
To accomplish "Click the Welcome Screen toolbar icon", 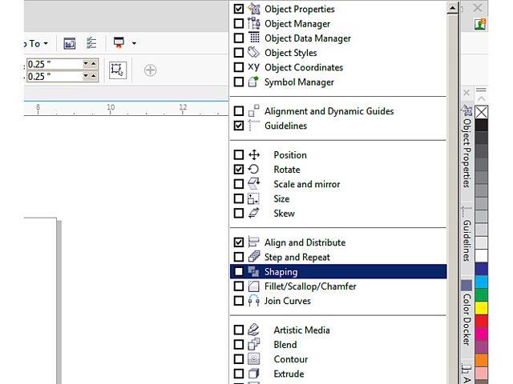I will coord(70,43).
